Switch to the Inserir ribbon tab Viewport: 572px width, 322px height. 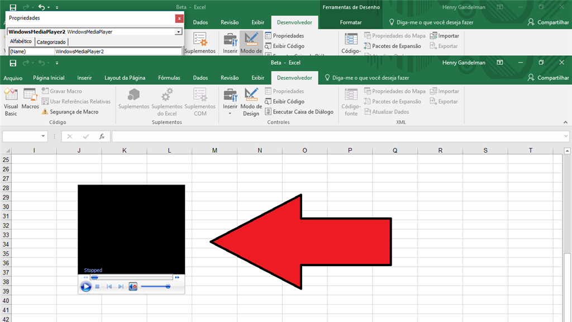click(84, 78)
